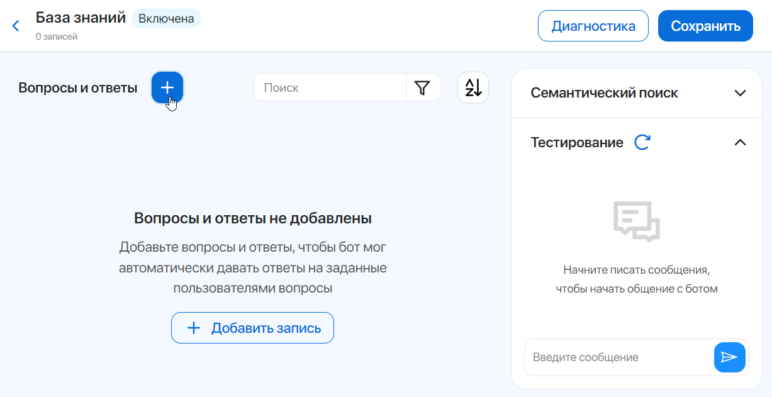Go back using the left arrow
This screenshot has width=772, height=397.
[16, 26]
